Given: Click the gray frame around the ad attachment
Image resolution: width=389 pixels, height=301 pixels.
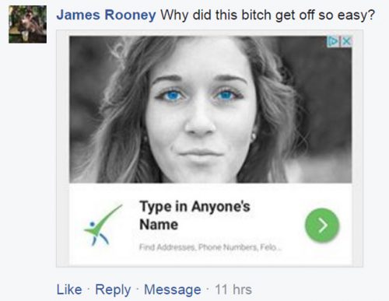Looking at the screenshot, I should click(62, 149).
